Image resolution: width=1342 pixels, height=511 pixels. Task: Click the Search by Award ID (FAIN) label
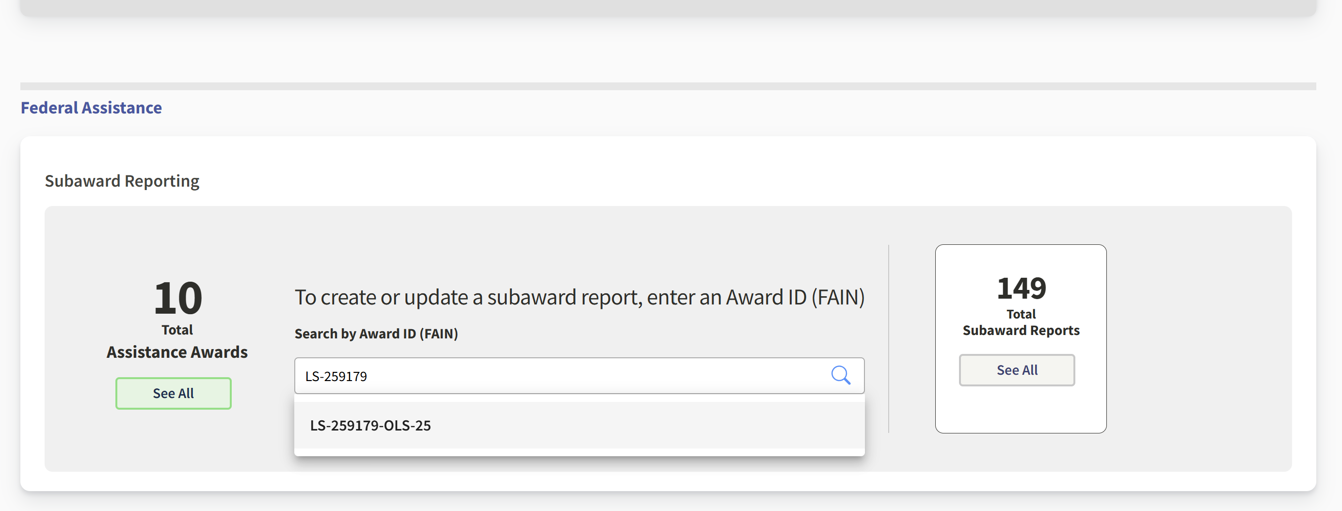(376, 334)
